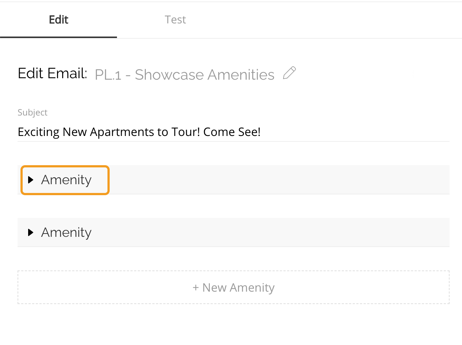Viewport: 462px width, 345px height.
Task: Click the email name PL.1 - Showcase Amenities
Action: (184, 75)
